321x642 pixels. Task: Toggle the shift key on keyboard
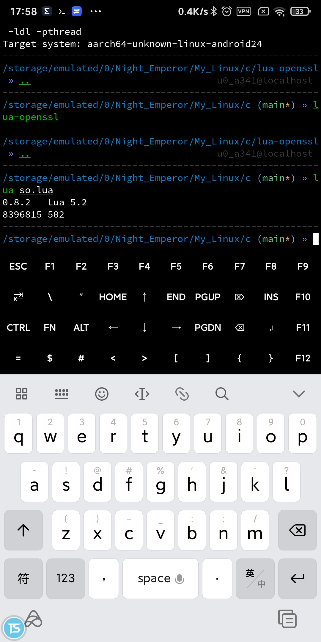[23, 530]
